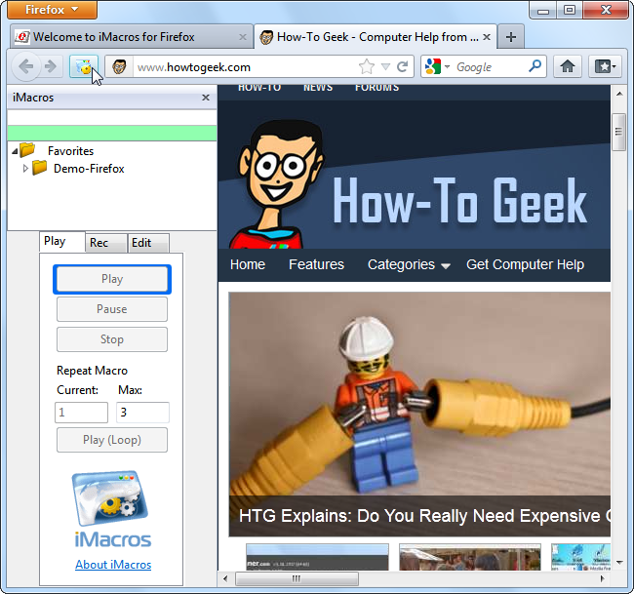The image size is (634, 594).
Task: Close the Welcome to iMacros tab
Action: tap(243, 37)
